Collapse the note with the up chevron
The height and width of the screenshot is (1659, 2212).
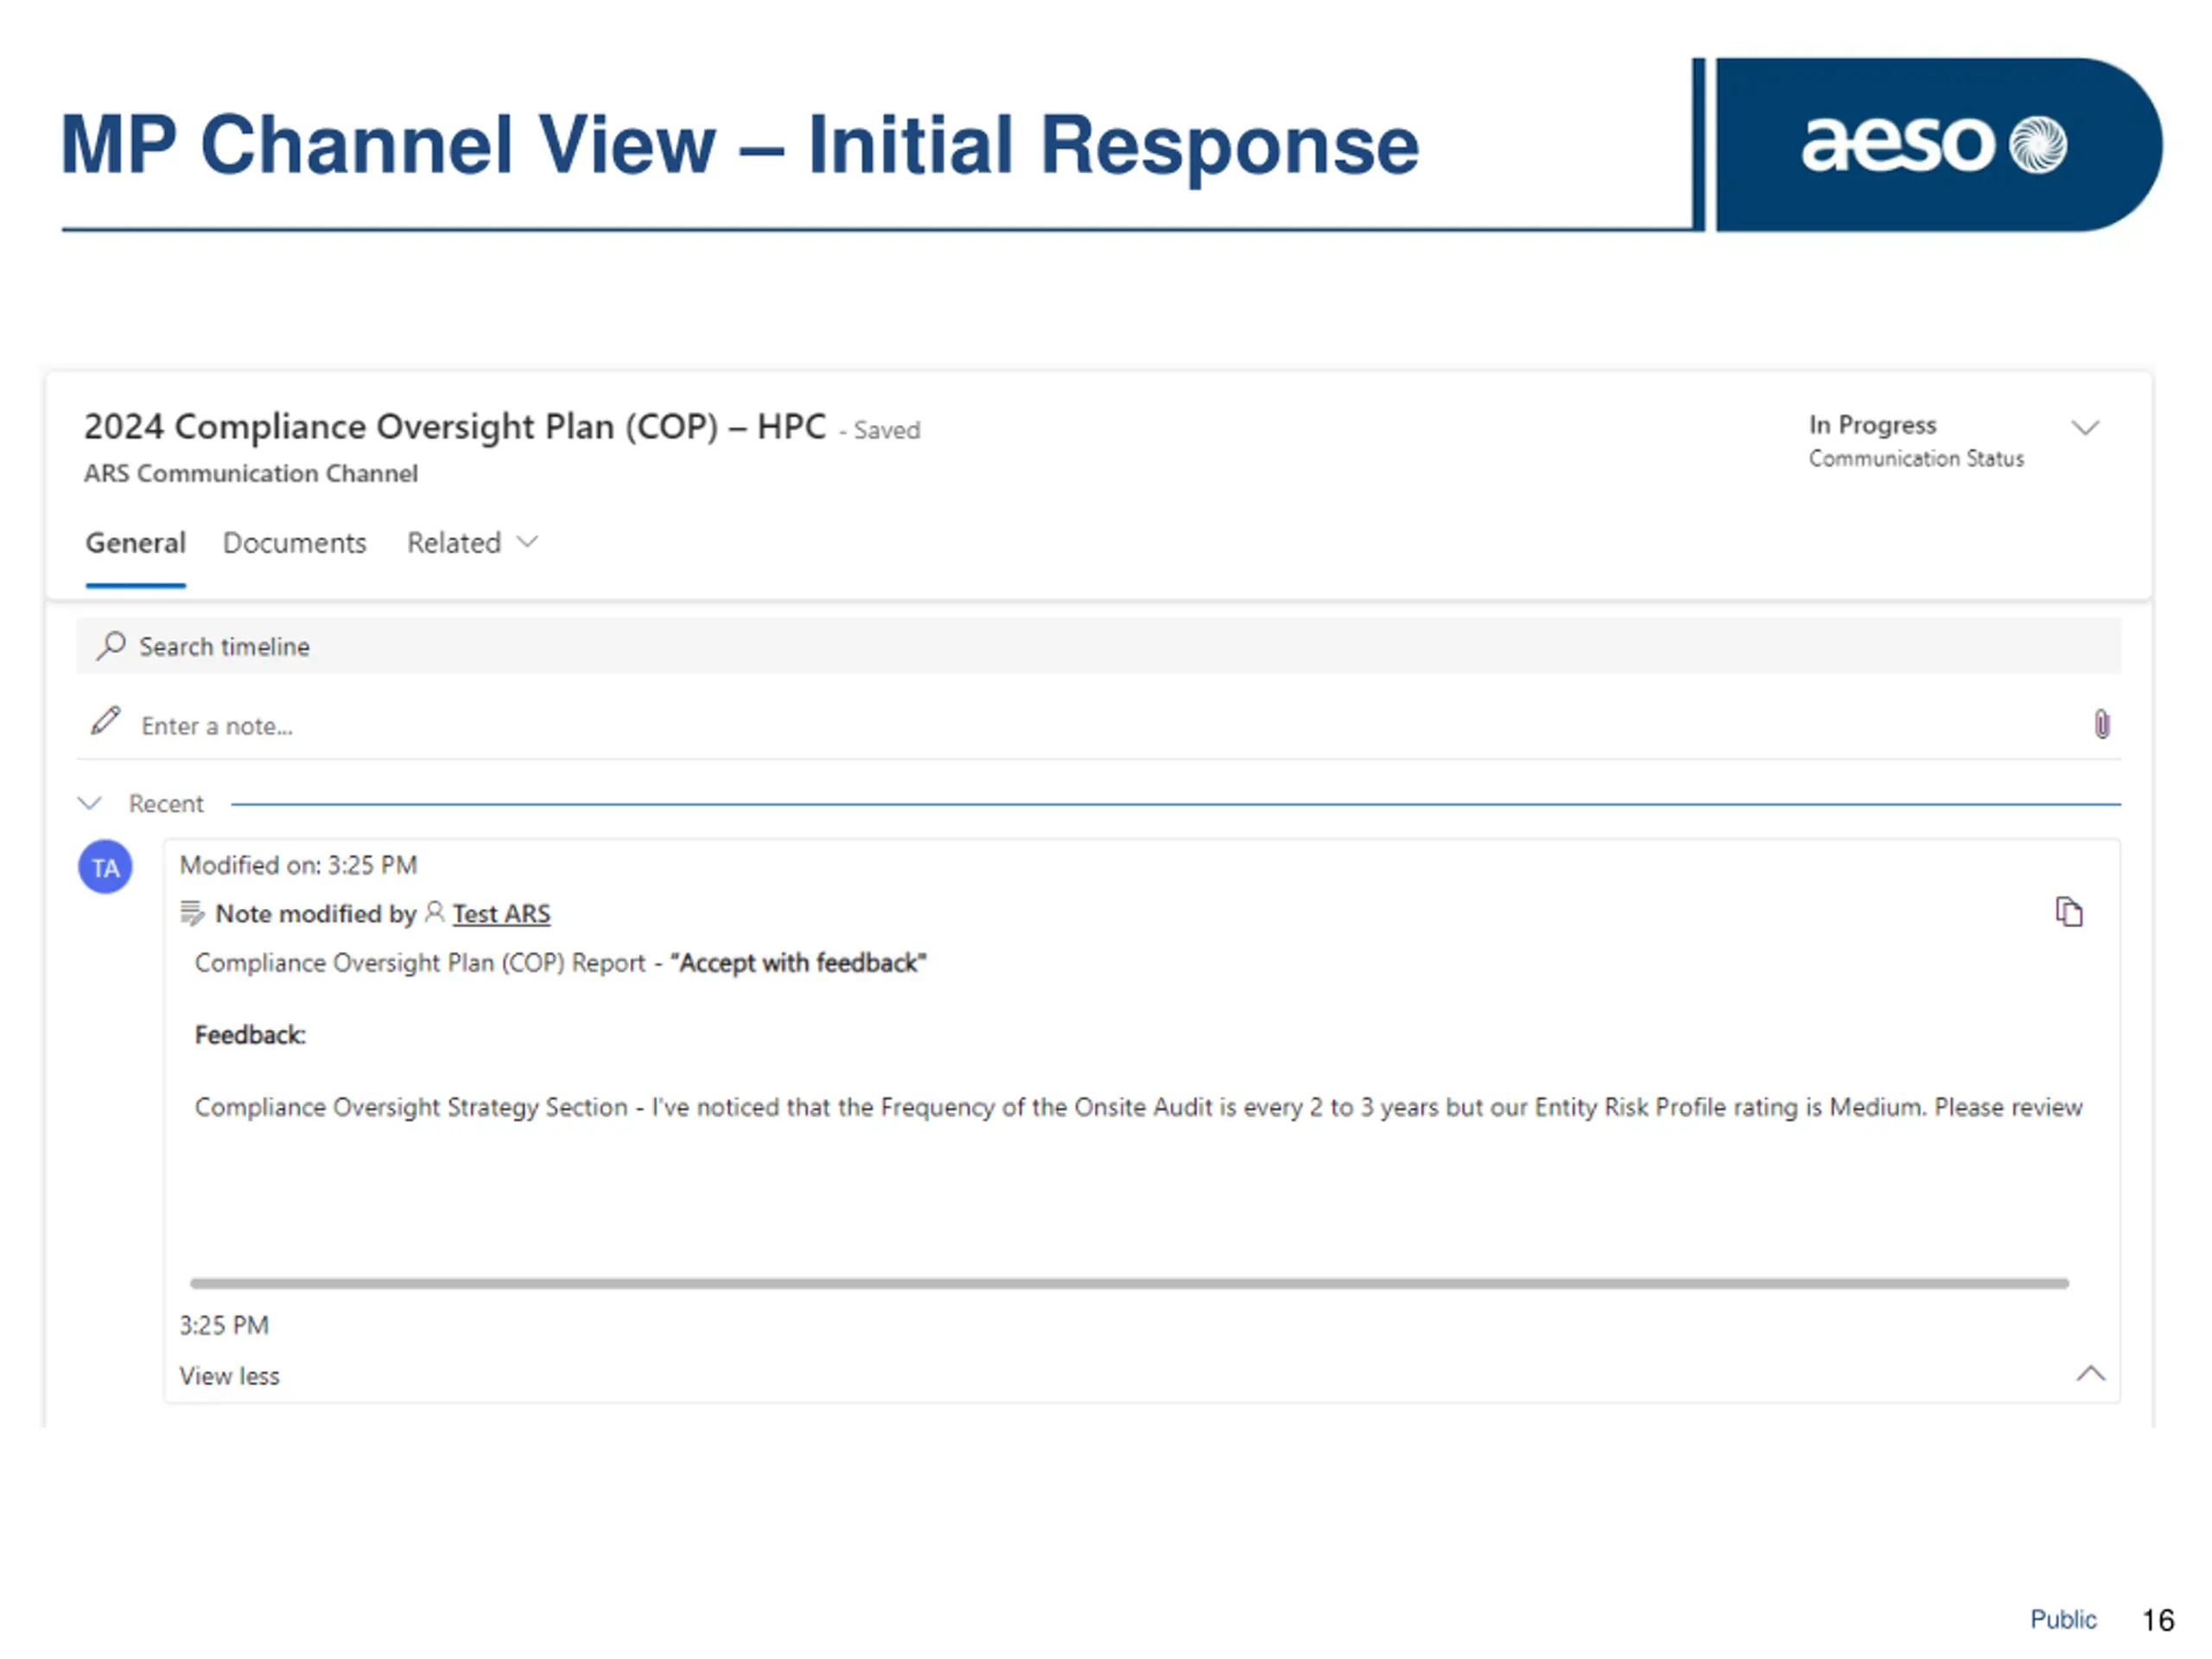point(2089,1373)
